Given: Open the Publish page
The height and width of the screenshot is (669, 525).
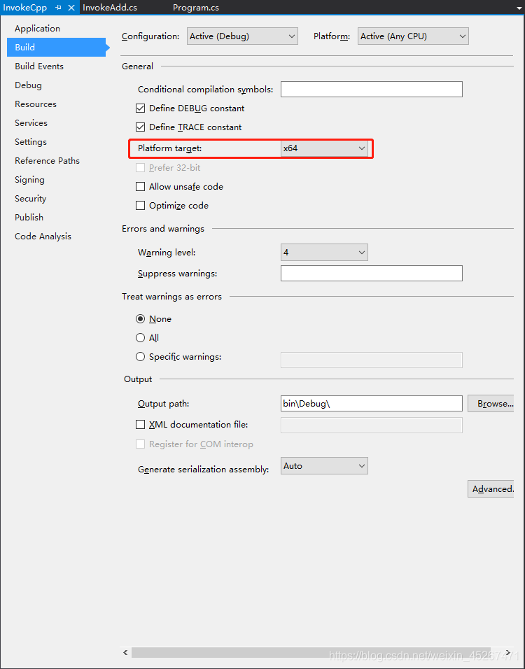Looking at the screenshot, I should 29,217.
